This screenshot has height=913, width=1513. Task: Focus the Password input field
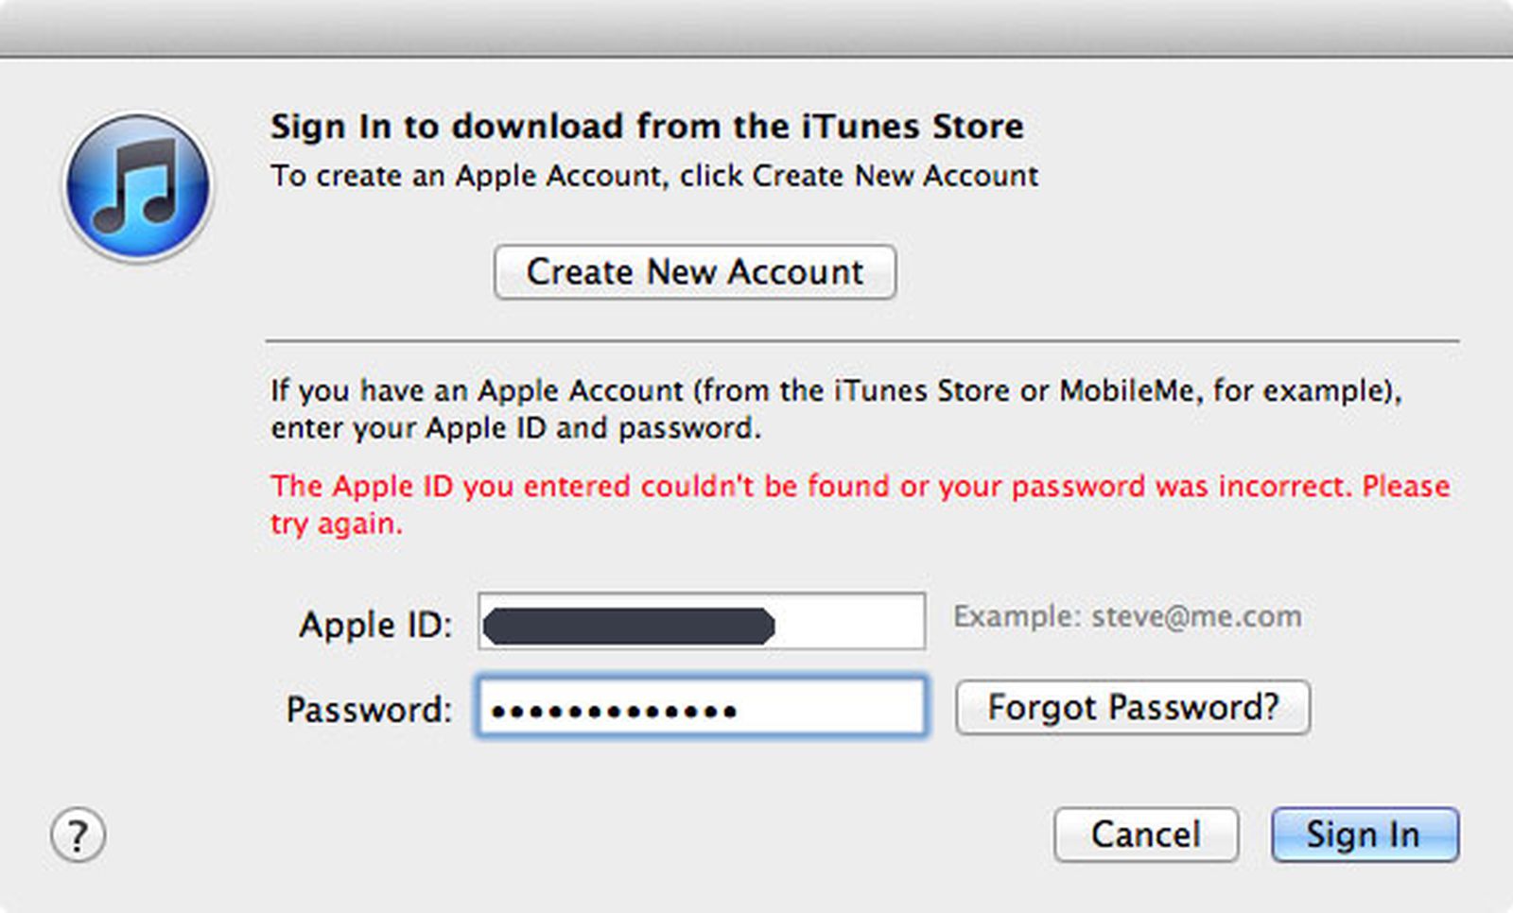pyautogui.click(x=832, y=707)
